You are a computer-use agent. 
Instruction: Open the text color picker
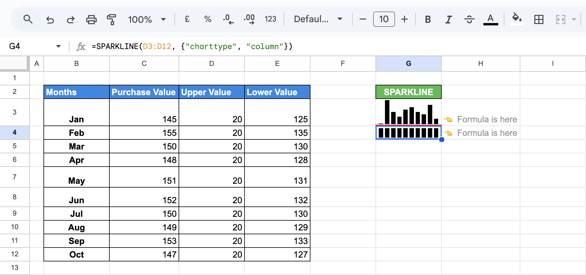coord(491,19)
